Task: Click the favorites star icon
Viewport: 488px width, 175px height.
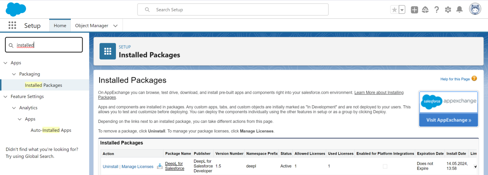Action: pyautogui.click(x=394, y=10)
